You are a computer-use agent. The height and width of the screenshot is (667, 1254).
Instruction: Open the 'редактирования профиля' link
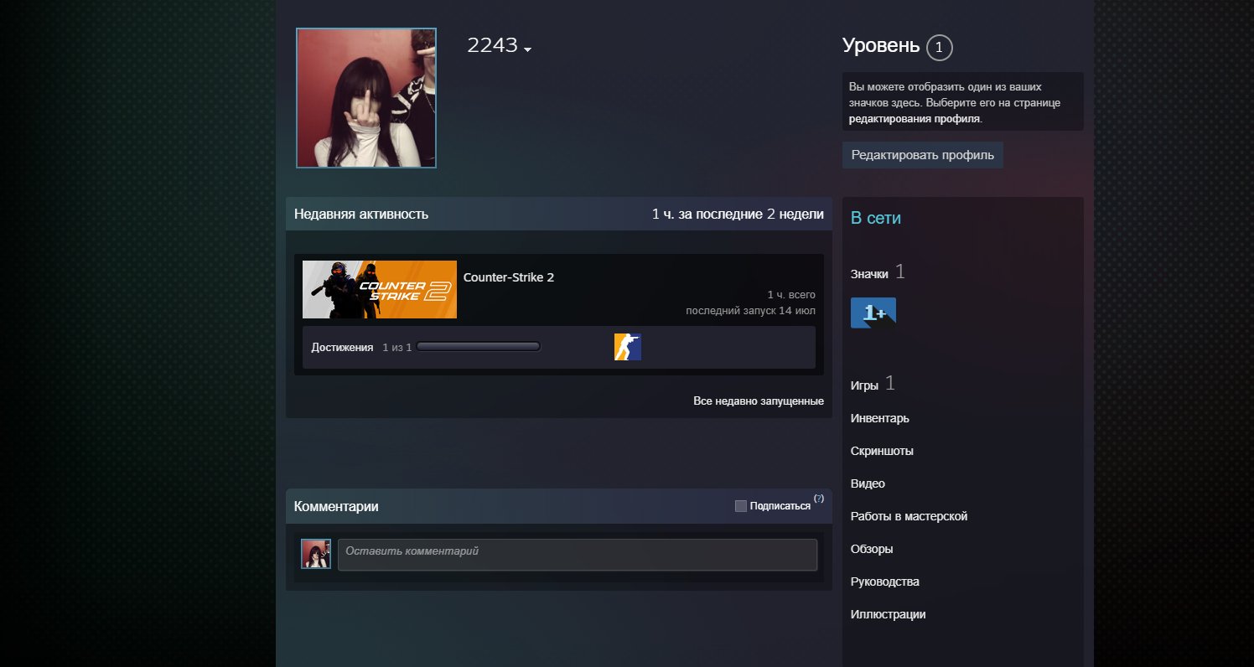[914, 119]
